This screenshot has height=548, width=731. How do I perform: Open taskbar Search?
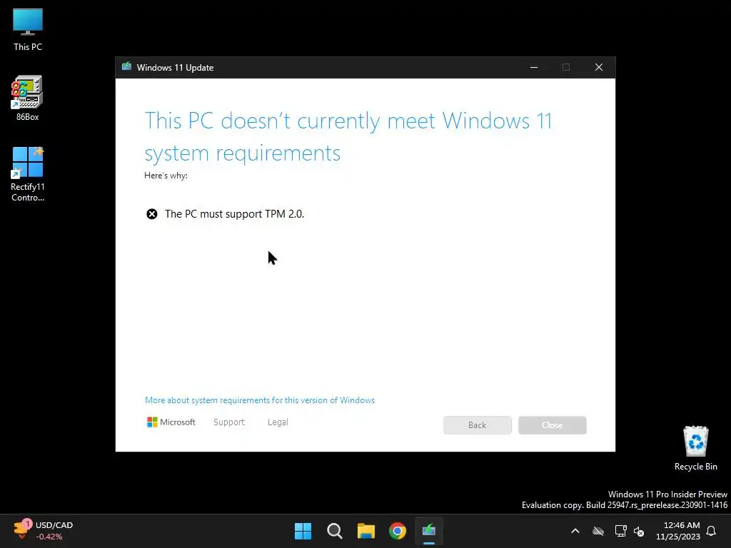coord(334,531)
